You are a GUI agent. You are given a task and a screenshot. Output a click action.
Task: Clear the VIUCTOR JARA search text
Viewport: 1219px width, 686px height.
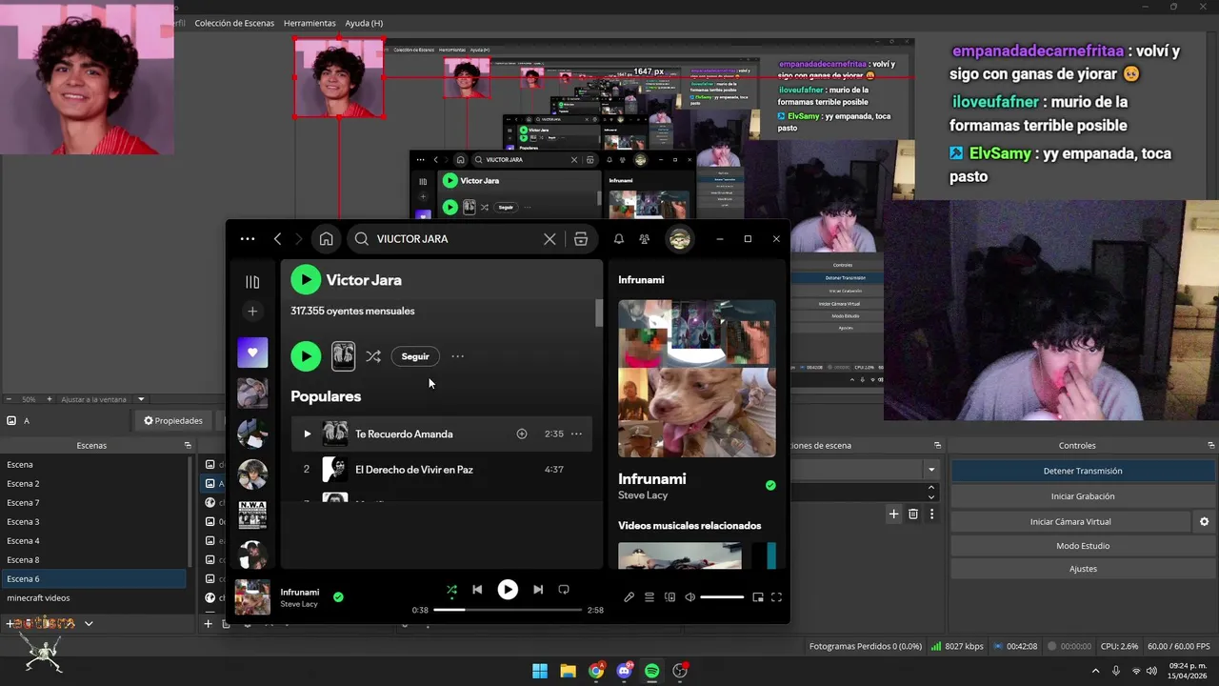[550, 239]
